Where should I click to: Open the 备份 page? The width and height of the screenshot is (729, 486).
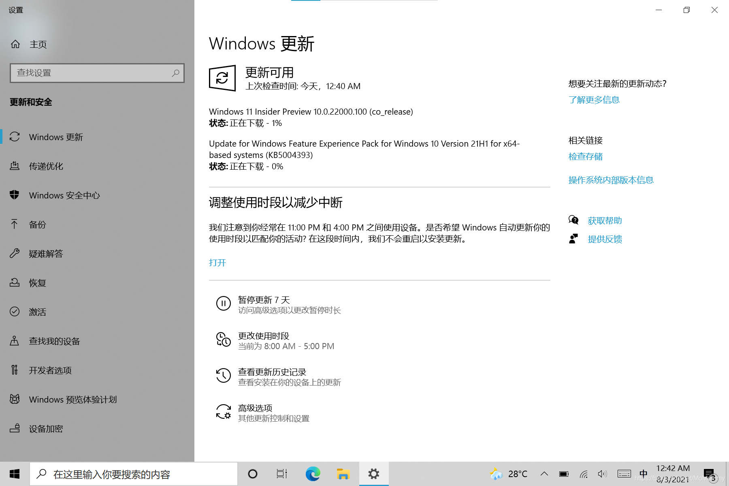pos(97,224)
